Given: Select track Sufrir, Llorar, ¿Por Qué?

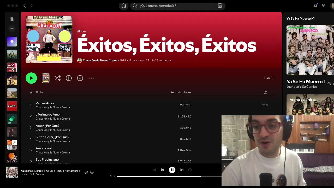Looking at the screenshot, I should (x=52, y=137).
